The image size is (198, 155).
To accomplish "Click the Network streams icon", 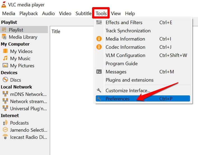I will [x=5, y=101].
